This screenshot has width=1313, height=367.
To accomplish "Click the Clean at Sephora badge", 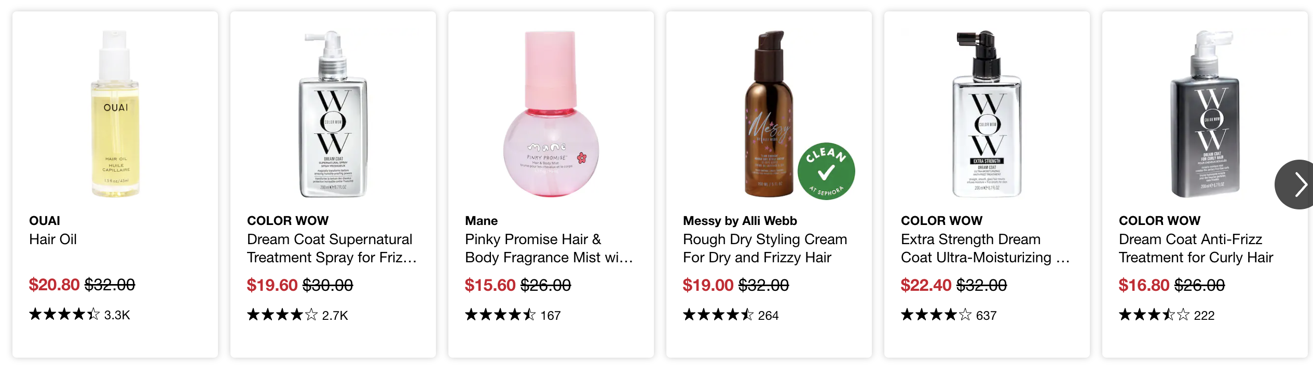I will tap(826, 172).
